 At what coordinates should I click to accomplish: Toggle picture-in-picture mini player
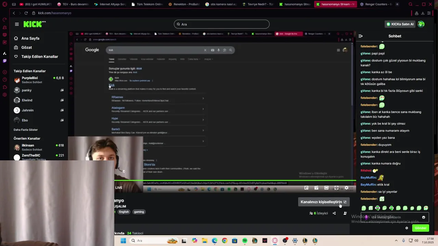[306, 188]
